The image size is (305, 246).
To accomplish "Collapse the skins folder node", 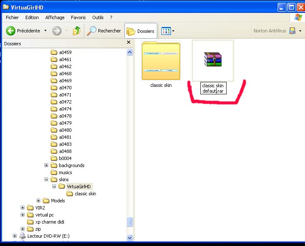I will (x=46, y=180).
